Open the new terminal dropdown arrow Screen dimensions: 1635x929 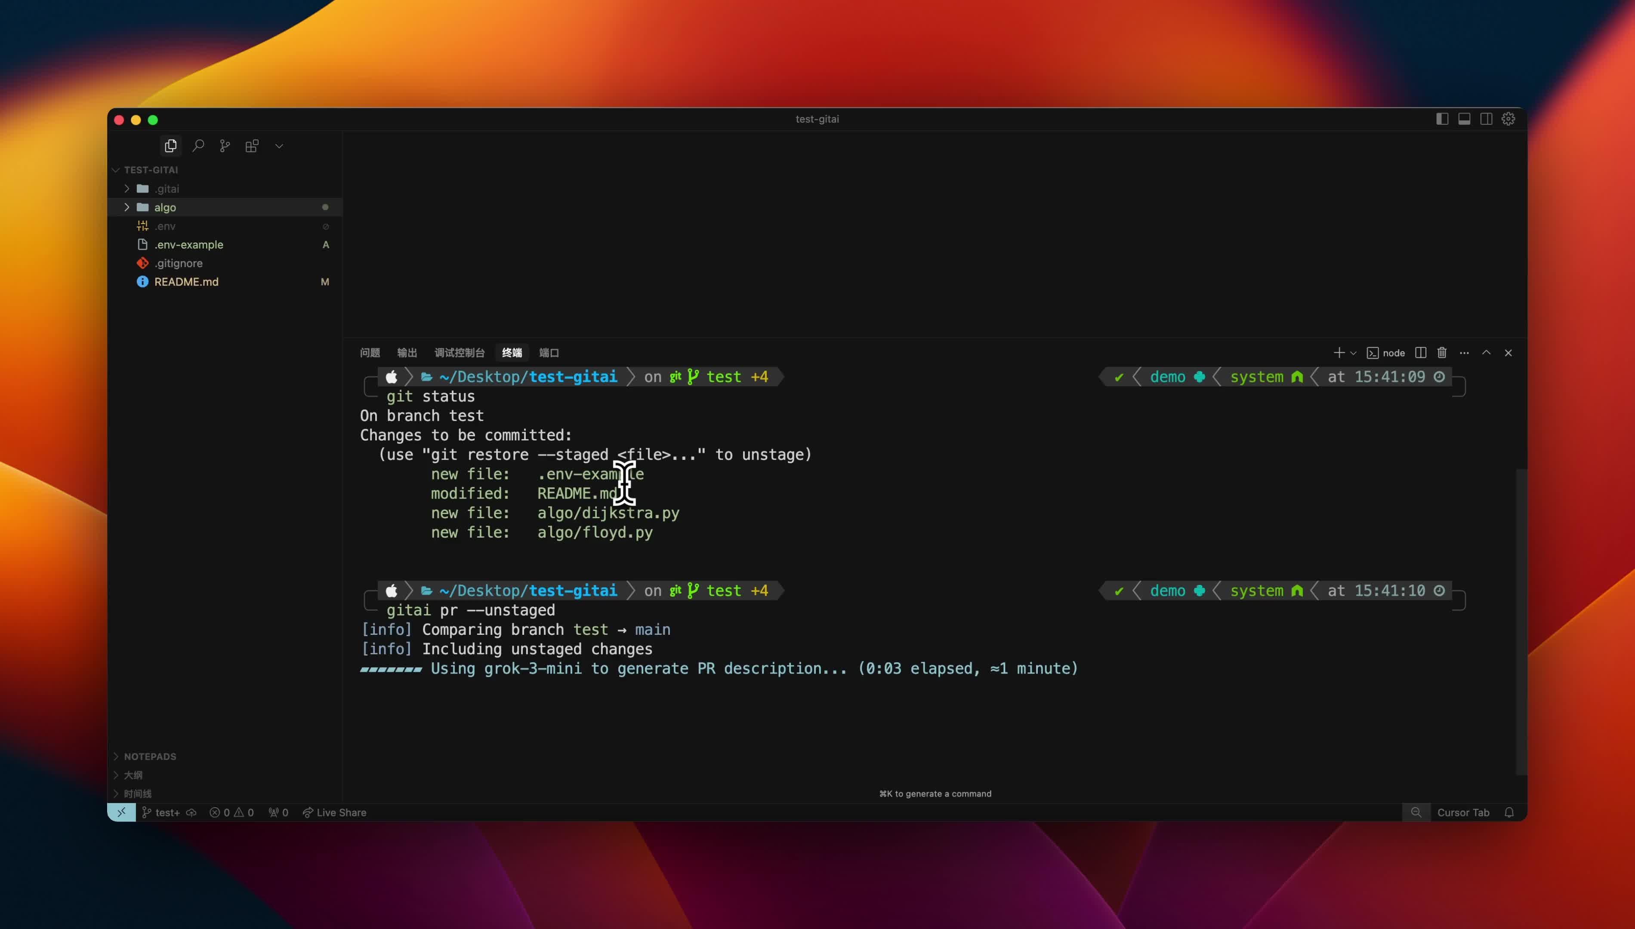point(1353,353)
